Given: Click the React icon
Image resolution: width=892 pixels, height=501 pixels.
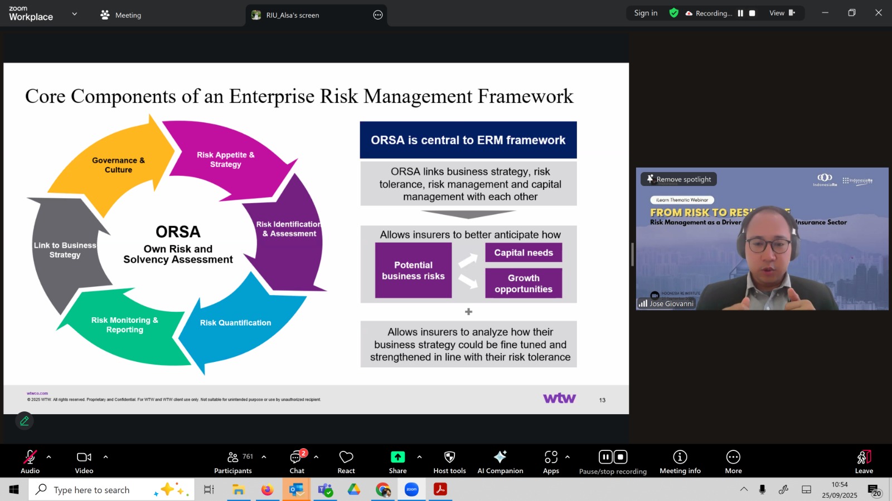Looking at the screenshot, I should tap(346, 461).
